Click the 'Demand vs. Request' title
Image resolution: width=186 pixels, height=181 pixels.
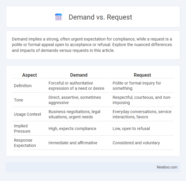pos(100,17)
